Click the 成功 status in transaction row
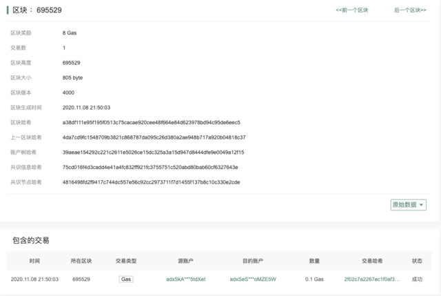 click(417, 279)
